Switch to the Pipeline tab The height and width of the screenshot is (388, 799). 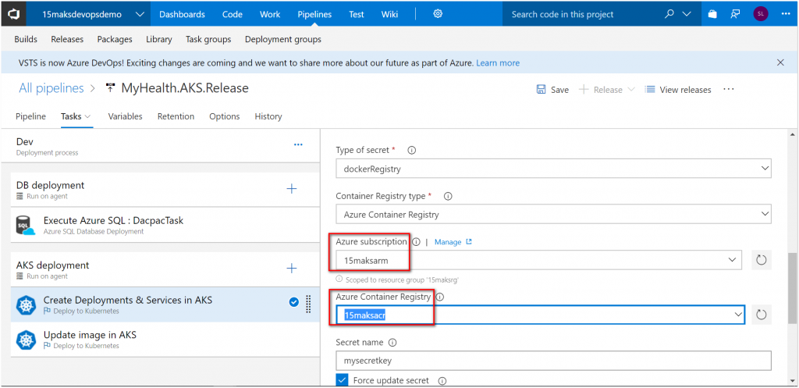(x=30, y=116)
